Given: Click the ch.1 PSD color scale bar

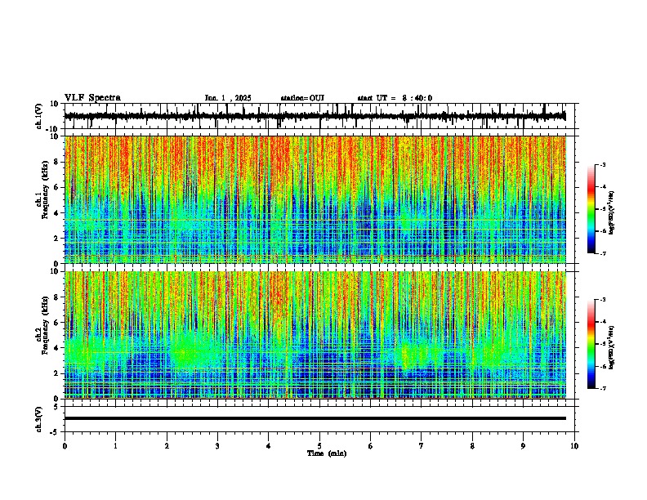Looking at the screenshot, I should pyautogui.click(x=591, y=209).
